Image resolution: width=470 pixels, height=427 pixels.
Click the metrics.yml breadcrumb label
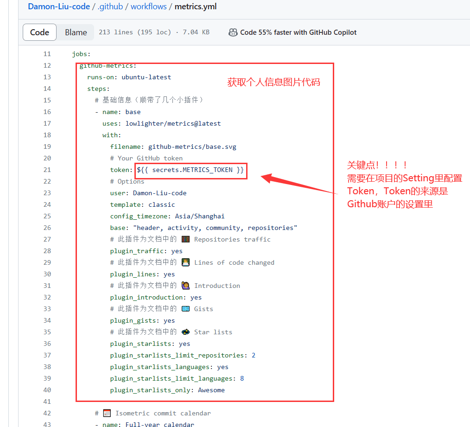coord(195,6)
